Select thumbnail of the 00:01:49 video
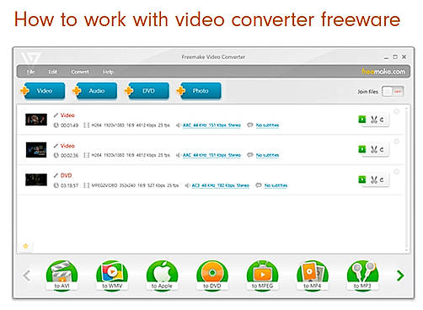Image resolution: width=423 pixels, height=310 pixels. click(x=36, y=120)
